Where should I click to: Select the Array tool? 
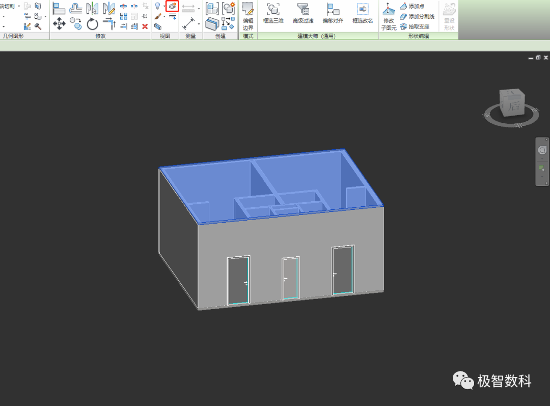[x=123, y=16]
